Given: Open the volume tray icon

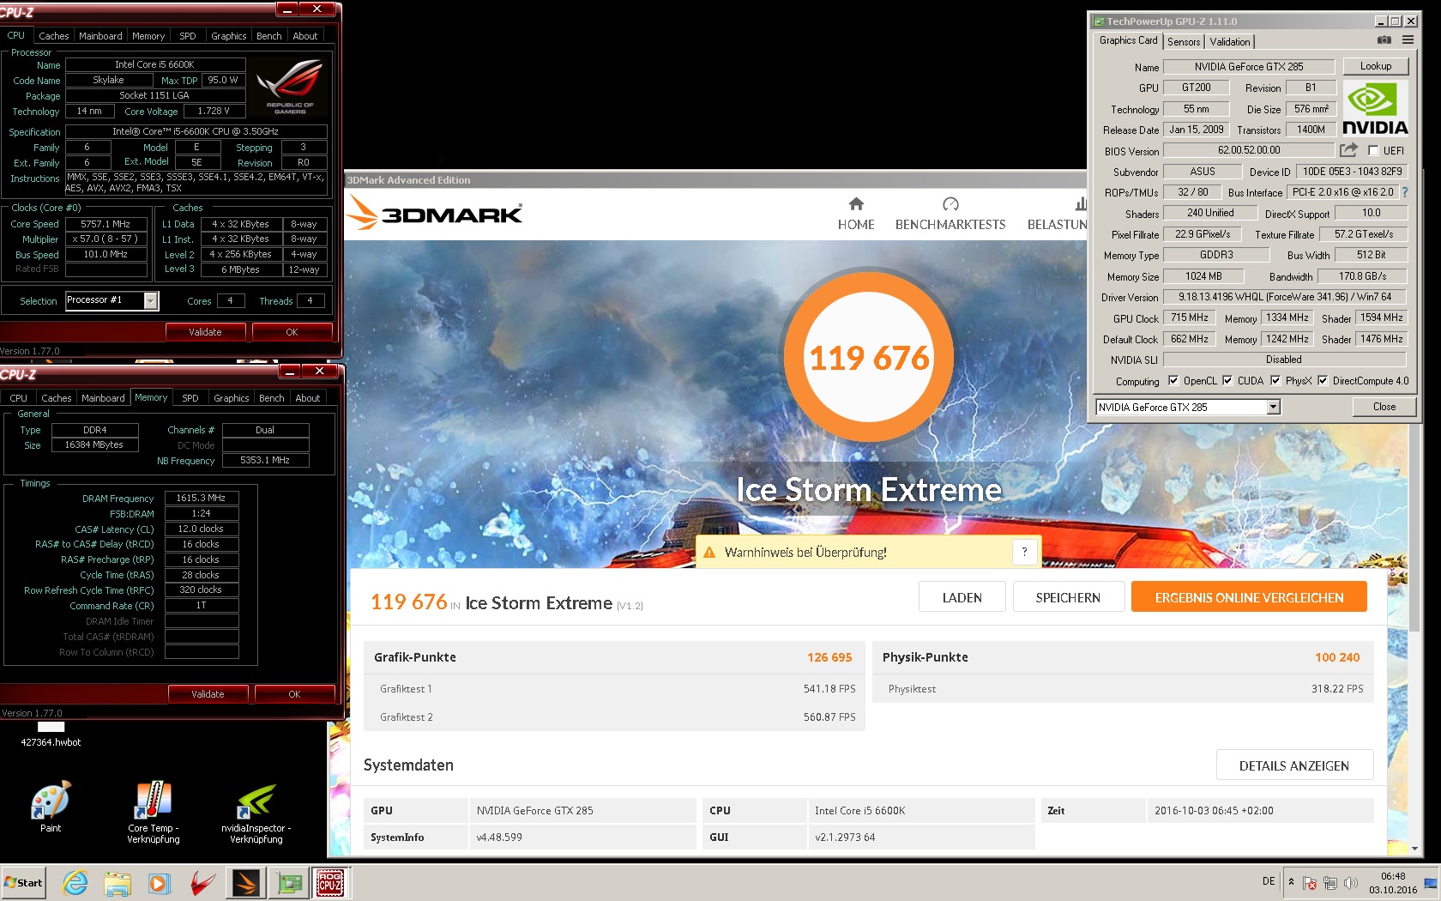Looking at the screenshot, I should pyautogui.click(x=1351, y=882).
